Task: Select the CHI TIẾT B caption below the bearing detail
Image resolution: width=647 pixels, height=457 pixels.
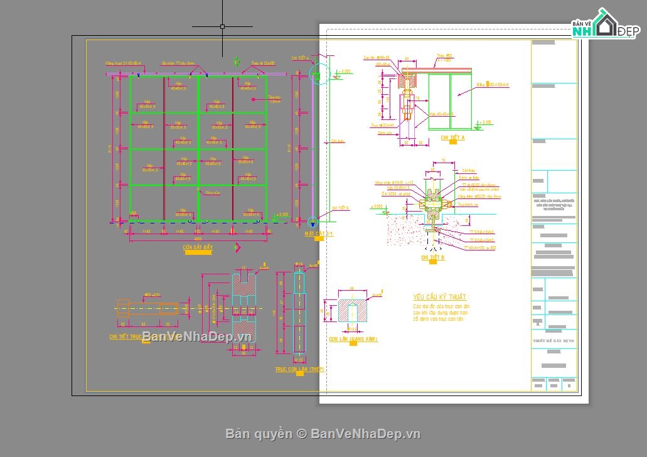Action: (432, 257)
